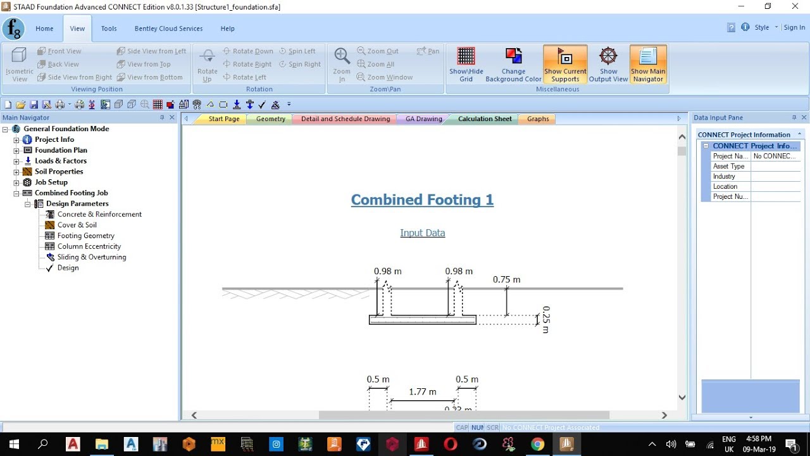Image resolution: width=810 pixels, height=456 pixels.
Task: Expand the Loads & Factors tree node
Action: (16, 161)
